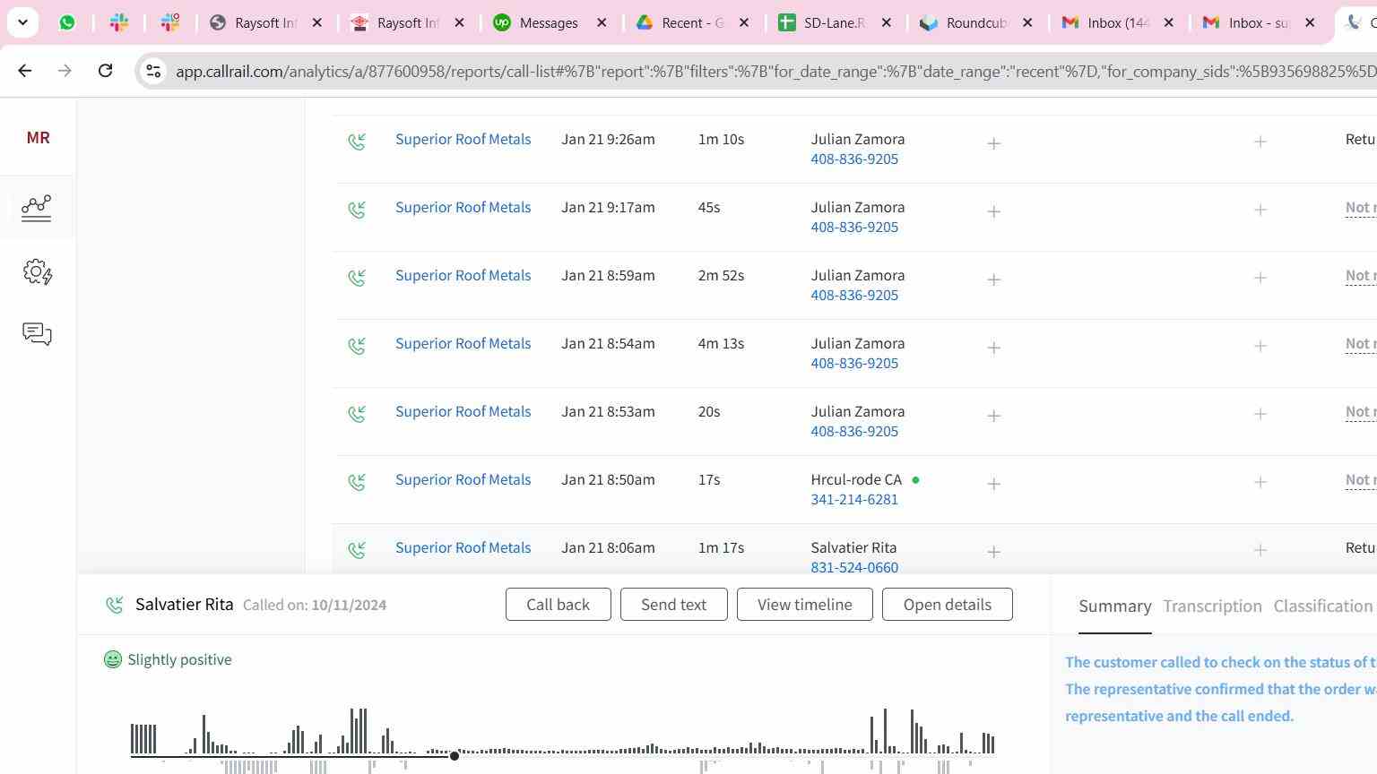Viewport: 1377px width, 774px height.
Task: Click the audio playhead marker on waveform
Action: 455,755
